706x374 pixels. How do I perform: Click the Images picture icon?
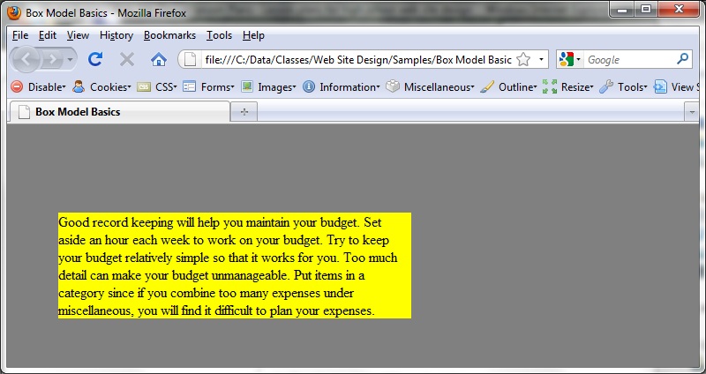coord(247,86)
